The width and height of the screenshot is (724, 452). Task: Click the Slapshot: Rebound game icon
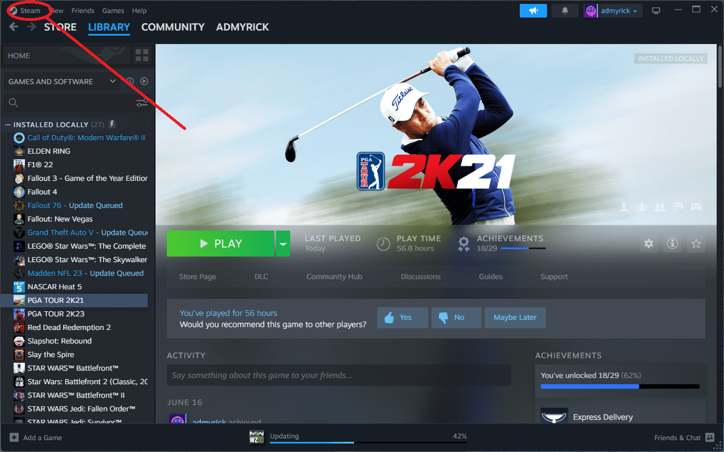pyautogui.click(x=19, y=341)
